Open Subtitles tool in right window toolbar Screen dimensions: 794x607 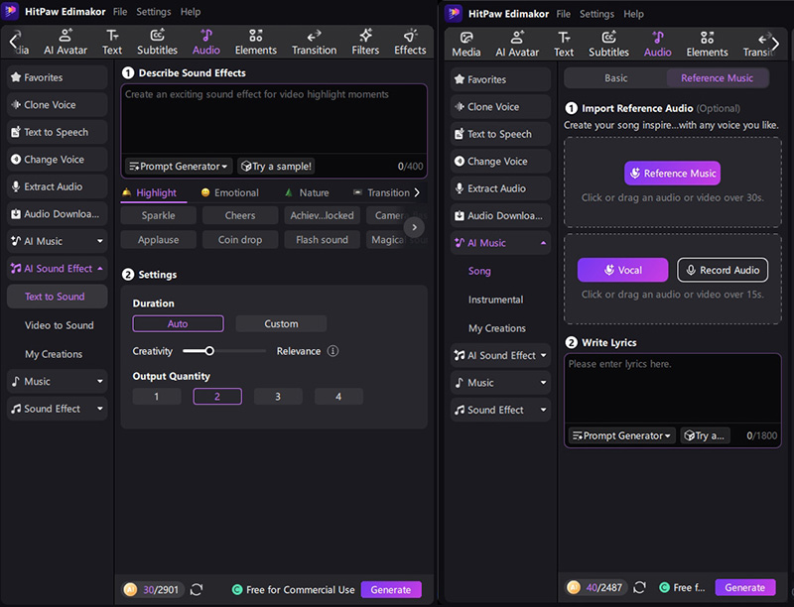[608, 45]
